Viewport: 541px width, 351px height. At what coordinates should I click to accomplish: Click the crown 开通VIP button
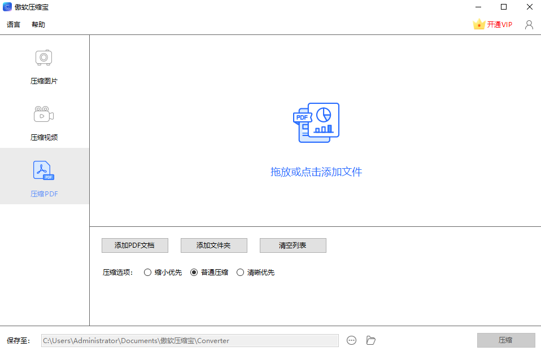pos(492,24)
